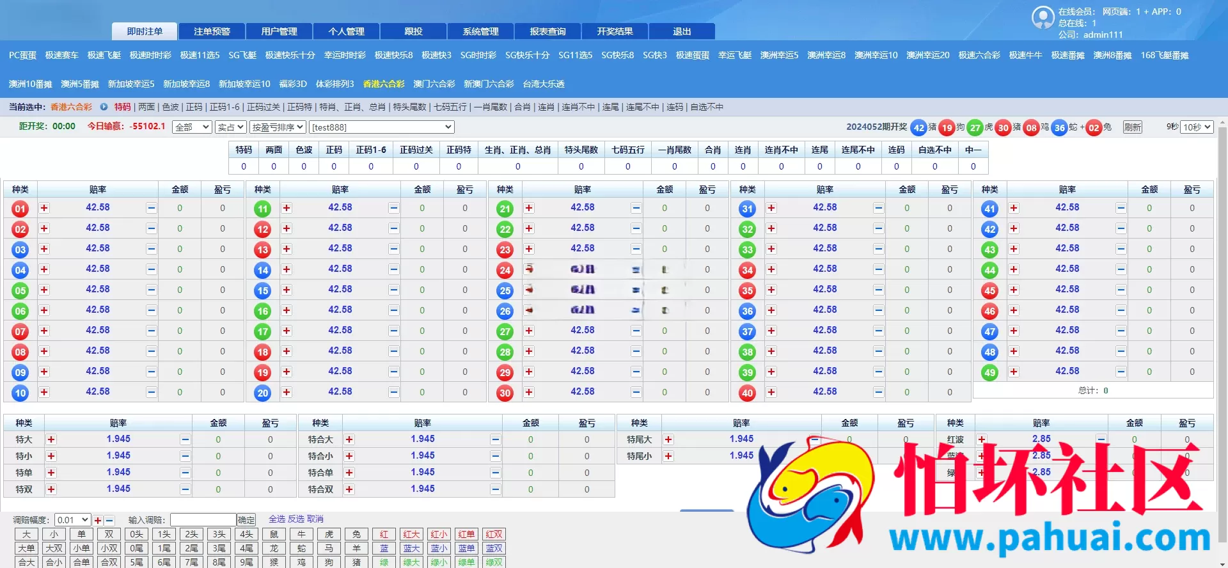Click red plus next to 调赔幅度
The height and width of the screenshot is (568, 1228).
click(x=98, y=520)
